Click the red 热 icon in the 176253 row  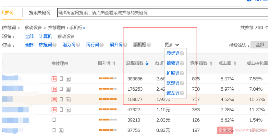tap(54, 89)
